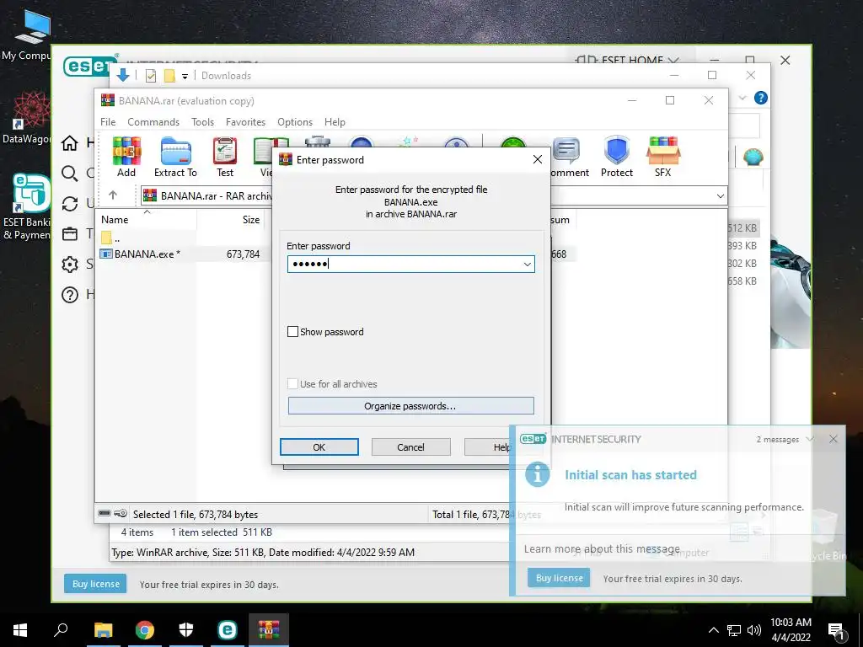Click the network icon in system tray
Viewport: 863px width, 647px height.
click(x=734, y=630)
